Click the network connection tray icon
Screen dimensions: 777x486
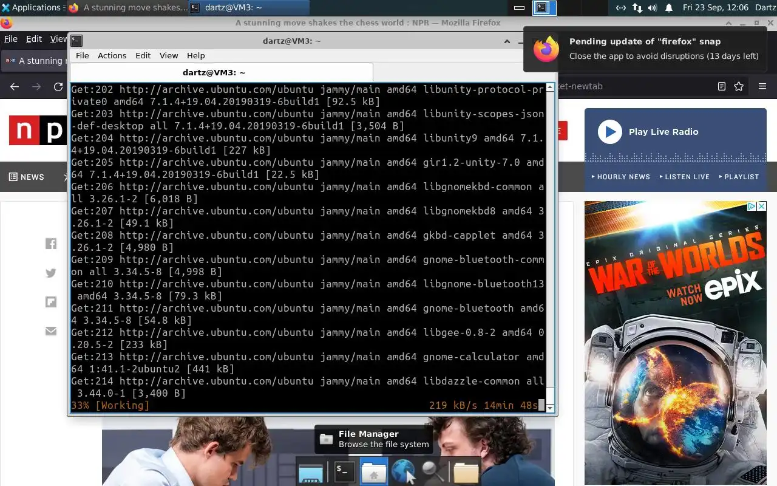(620, 8)
